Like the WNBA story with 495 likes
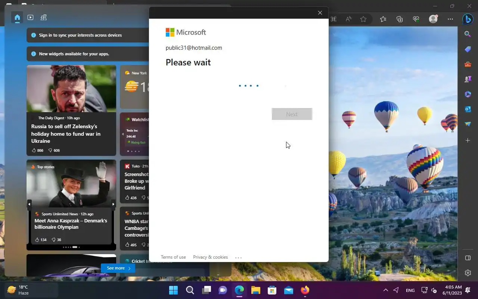The image size is (478, 299). (x=131, y=245)
